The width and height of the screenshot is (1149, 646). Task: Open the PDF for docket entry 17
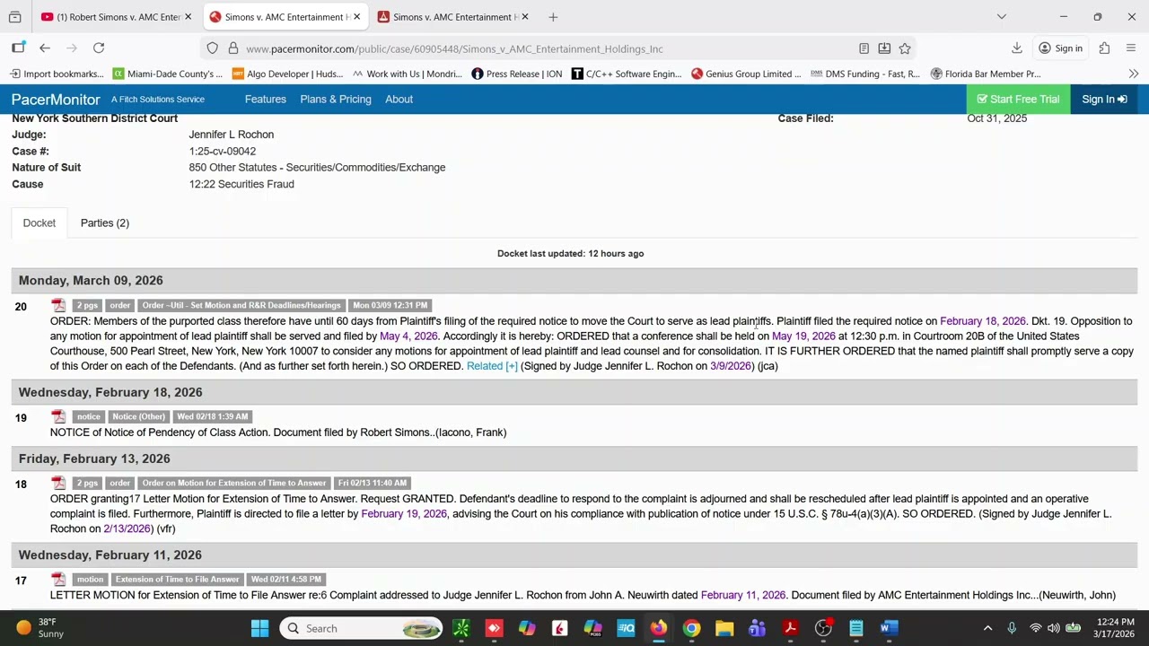point(58,580)
